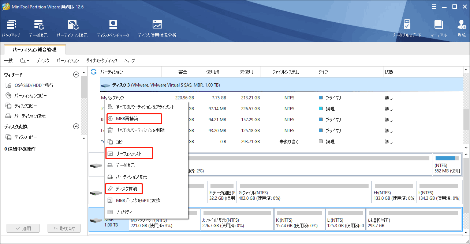Click the 取り消す button
Viewport: 470px width, 244px height.
click(x=64, y=228)
